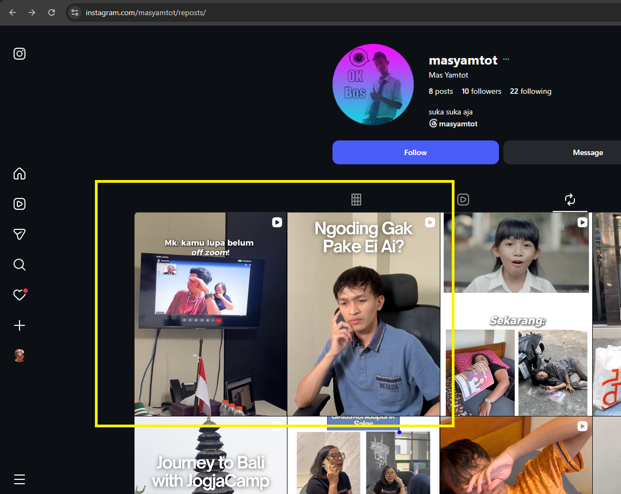View site information icon in address bar
The width and height of the screenshot is (621, 494).
[74, 12]
